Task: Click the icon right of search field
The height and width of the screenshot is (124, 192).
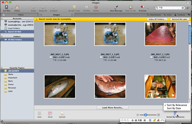Action: pos(188,8)
